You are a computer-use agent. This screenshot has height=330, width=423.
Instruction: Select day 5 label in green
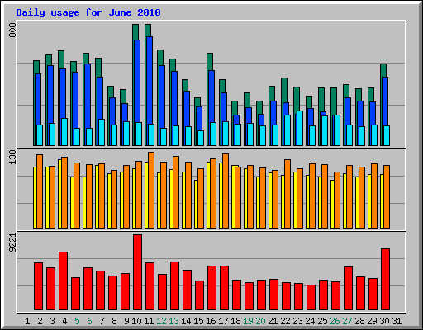(x=77, y=321)
